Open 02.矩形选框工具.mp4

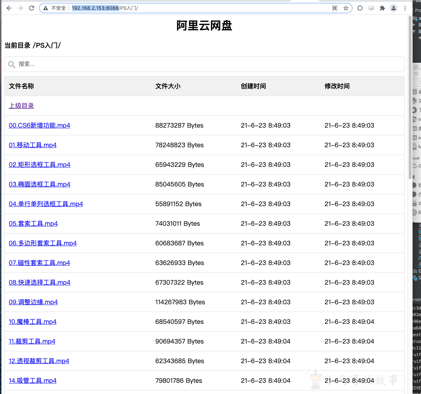pos(40,165)
